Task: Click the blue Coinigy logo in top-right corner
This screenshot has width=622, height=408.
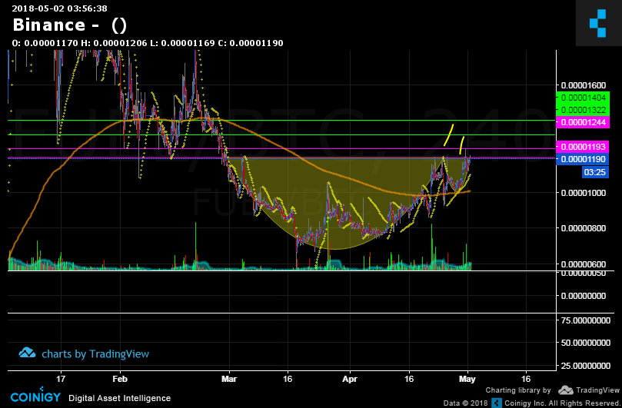Action: point(598,23)
